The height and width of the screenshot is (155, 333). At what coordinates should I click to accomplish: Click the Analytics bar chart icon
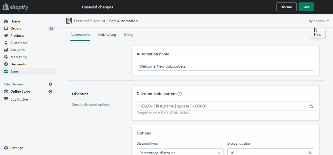(x=6, y=50)
